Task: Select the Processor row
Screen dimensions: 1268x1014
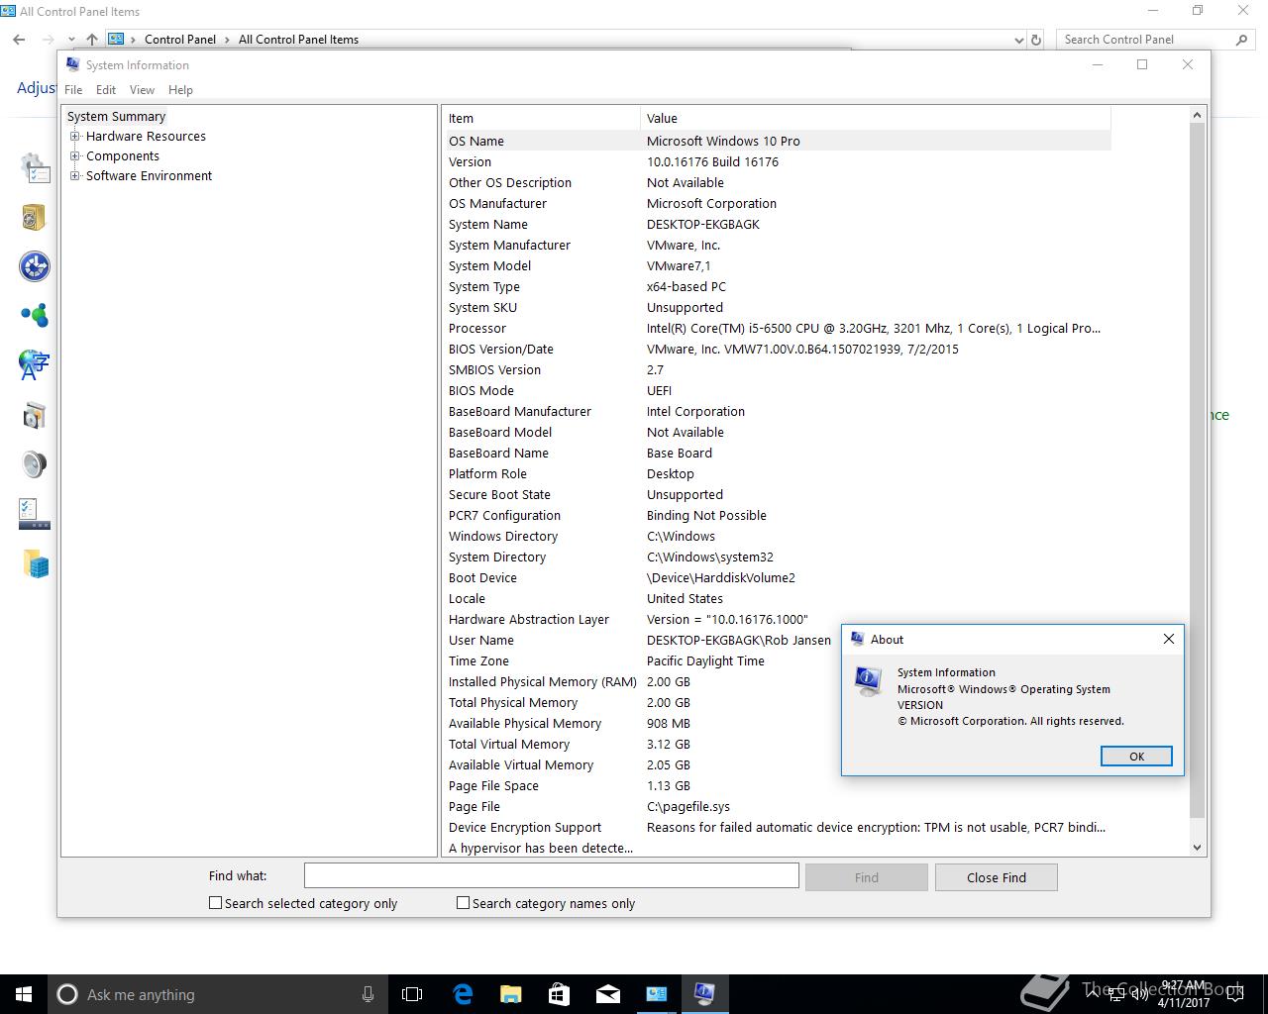Action: coord(778,328)
